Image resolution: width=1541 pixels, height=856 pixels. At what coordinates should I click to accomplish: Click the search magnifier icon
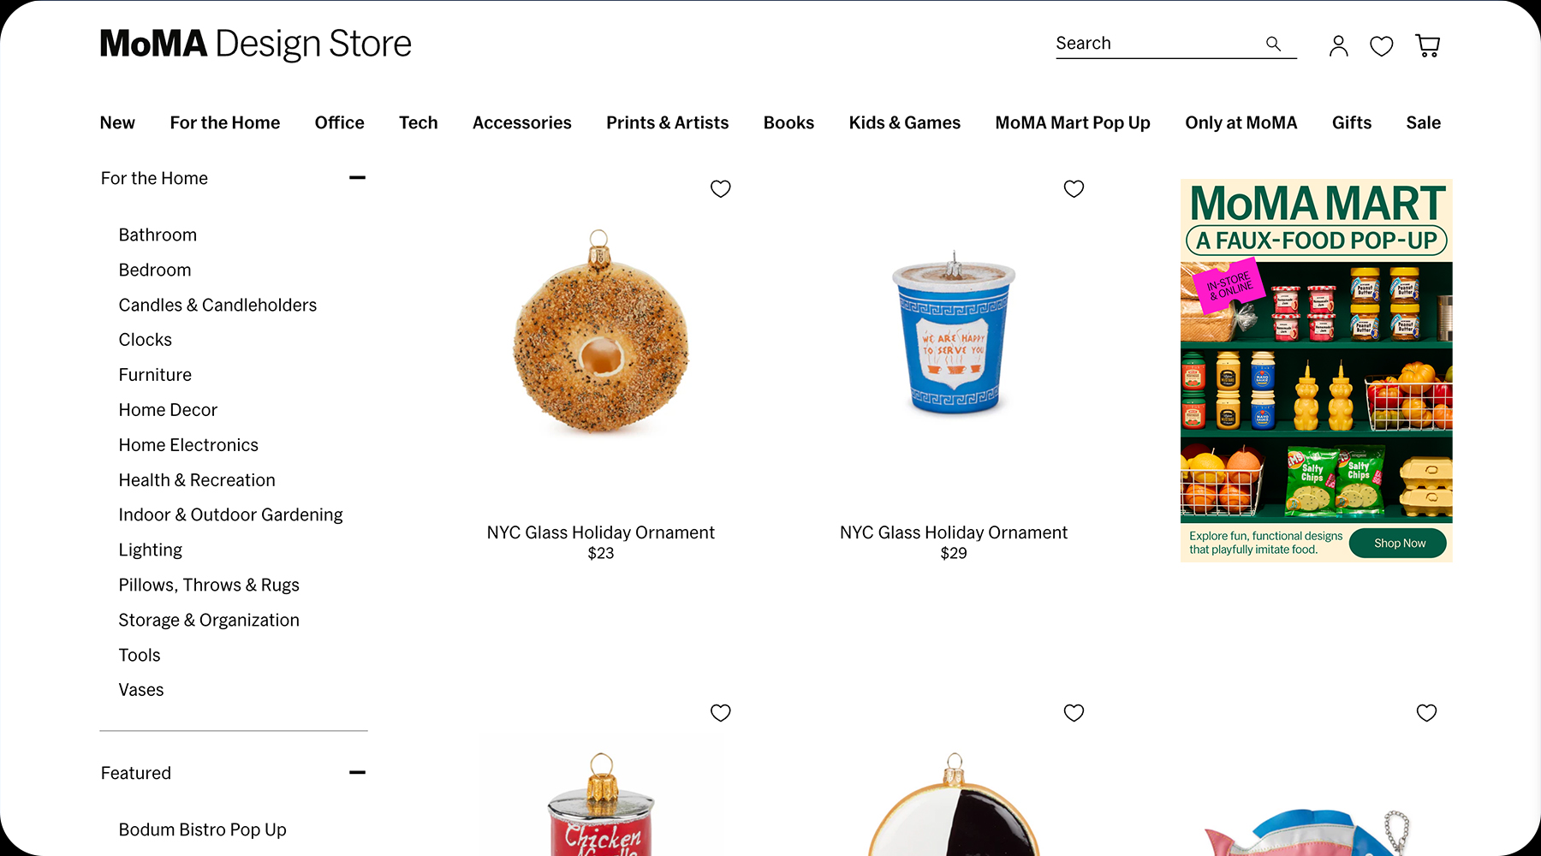click(x=1273, y=44)
